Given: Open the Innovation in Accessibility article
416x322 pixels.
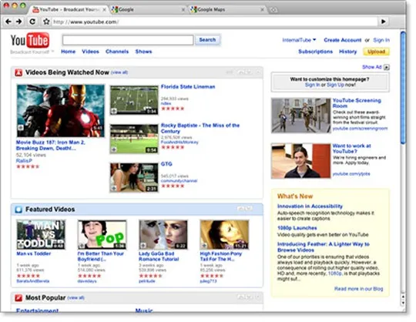Looking at the screenshot, I should (x=310, y=206).
